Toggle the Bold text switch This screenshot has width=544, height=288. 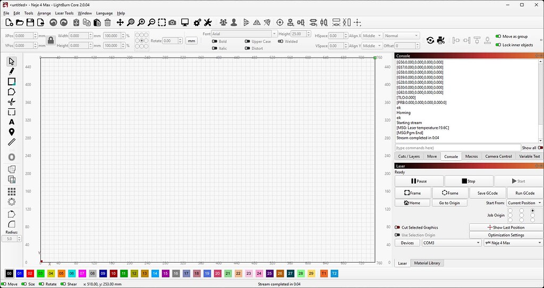coord(215,41)
